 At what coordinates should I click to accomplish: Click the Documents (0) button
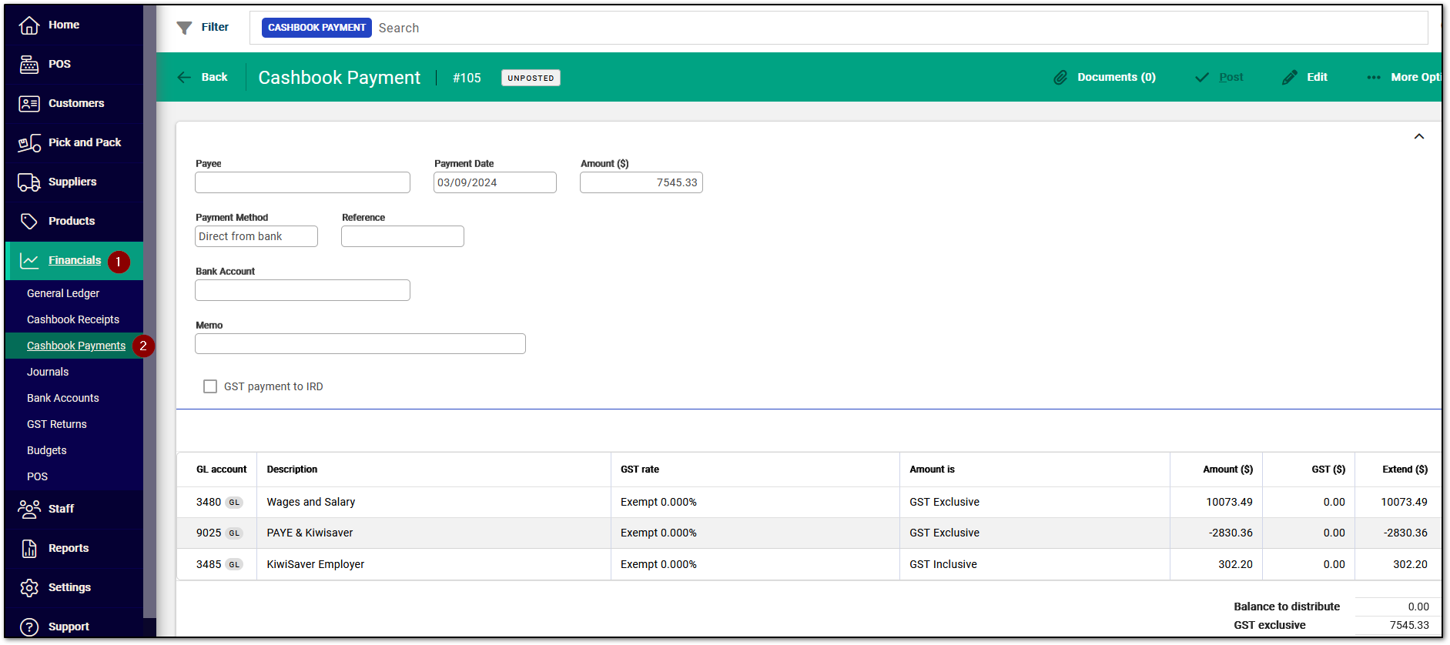click(x=1116, y=77)
